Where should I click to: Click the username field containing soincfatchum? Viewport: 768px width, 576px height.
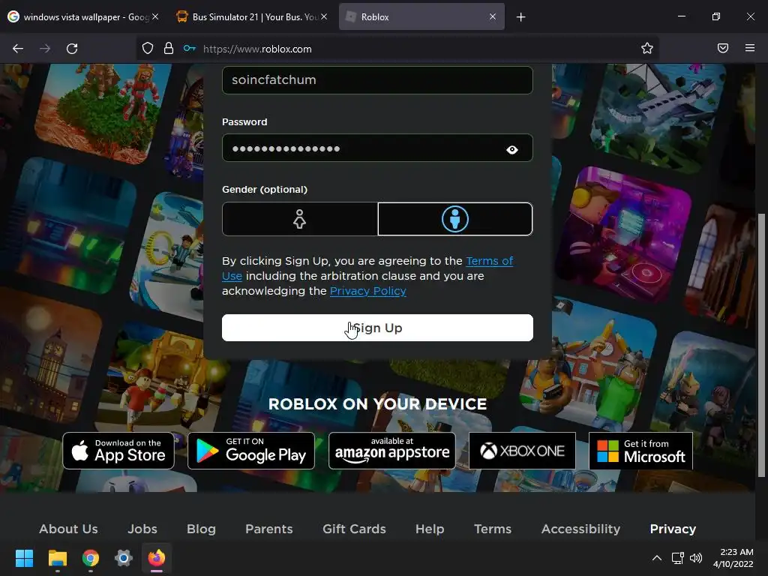[377, 79]
